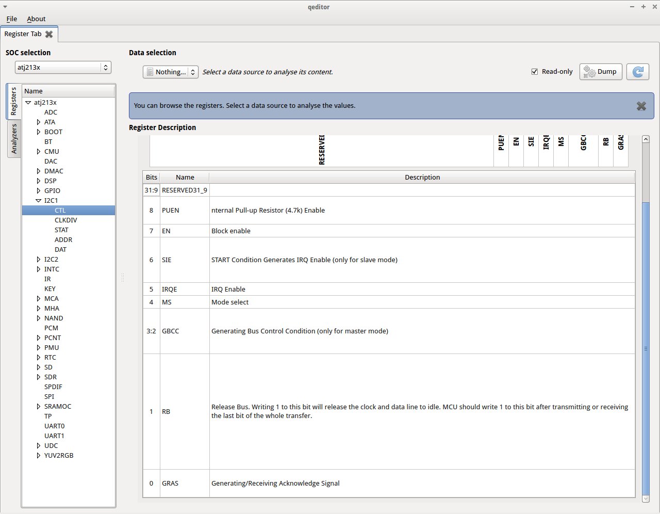Select the STAT register

(x=61, y=230)
